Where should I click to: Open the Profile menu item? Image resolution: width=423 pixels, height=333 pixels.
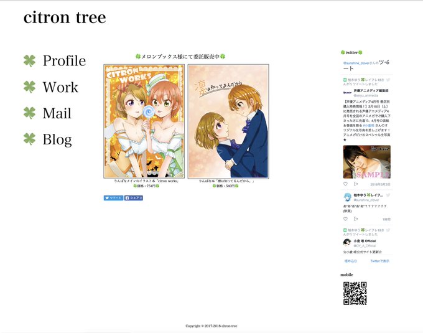coord(64,61)
